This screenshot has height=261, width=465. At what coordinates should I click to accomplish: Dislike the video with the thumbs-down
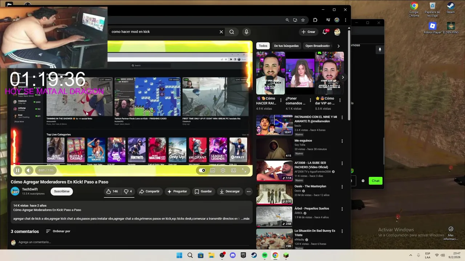(x=128, y=191)
